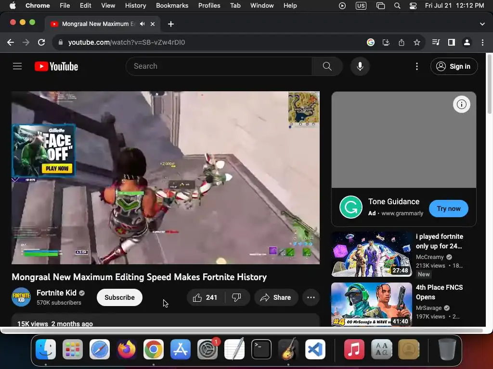493x369 pixels.
Task: Open Chrome three-dot menu
Action: [482, 42]
